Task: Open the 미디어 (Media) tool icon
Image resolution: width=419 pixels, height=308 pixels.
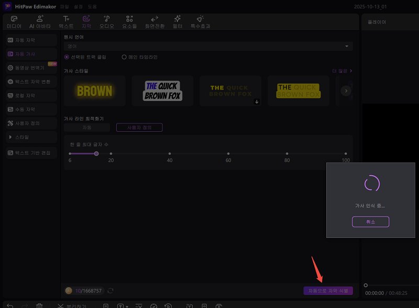Action: click(x=14, y=21)
